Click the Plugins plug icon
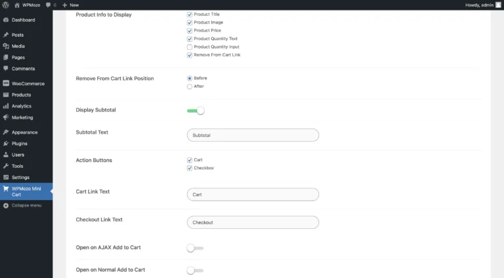Viewport: 504px width, 278px height. pos(6,143)
